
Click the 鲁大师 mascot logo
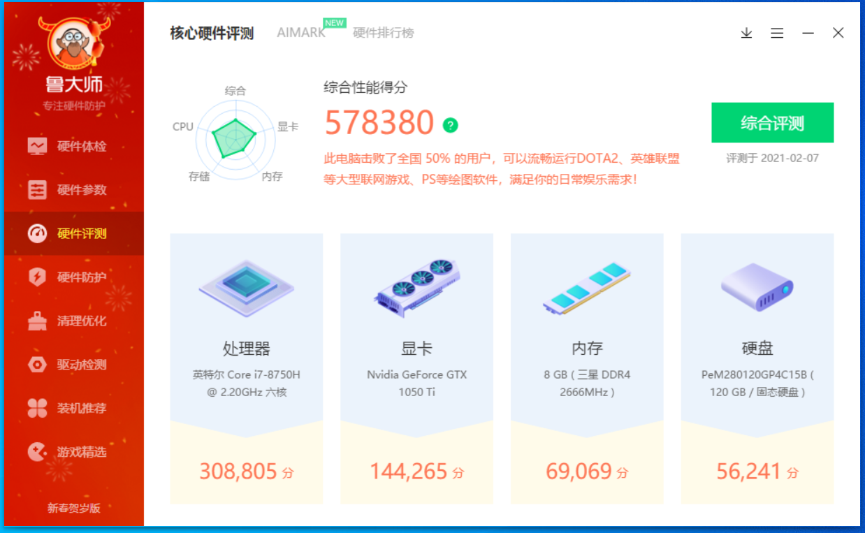click(x=74, y=43)
